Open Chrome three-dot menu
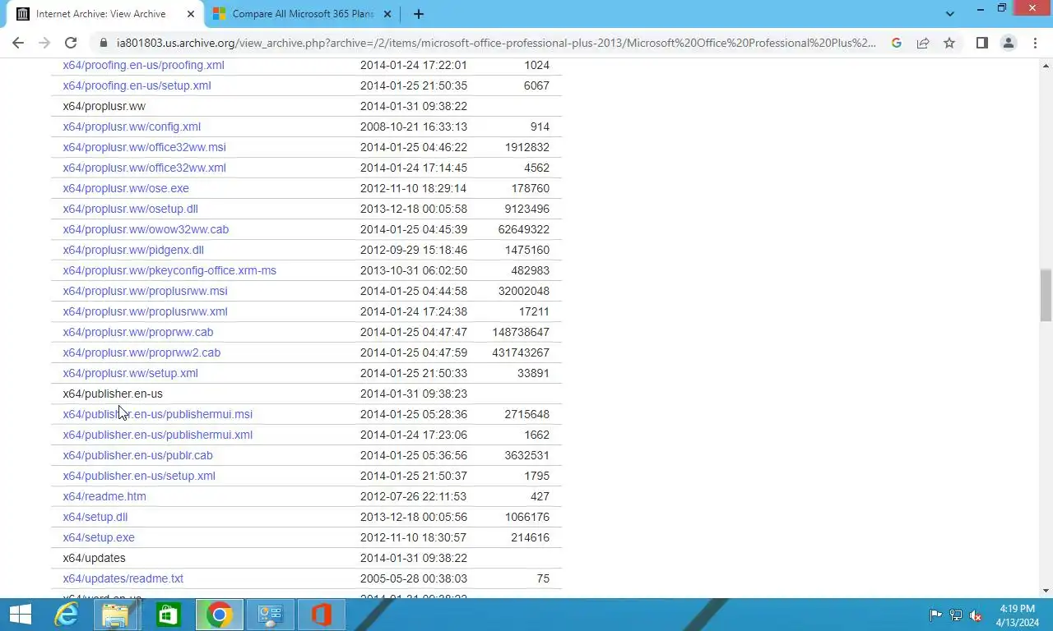1053x631 pixels. point(1034,43)
